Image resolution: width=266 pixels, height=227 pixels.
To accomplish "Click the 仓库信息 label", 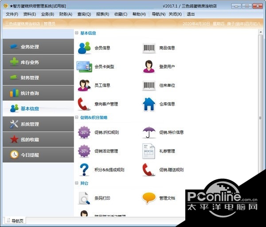I will tap(167, 104).
